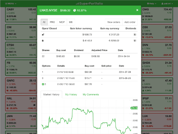Click Add order button
The height and width of the screenshot is (134, 178).
130,22
